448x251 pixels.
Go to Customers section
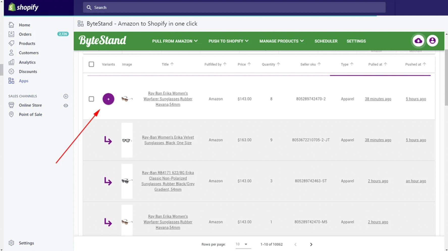pos(29,53)
